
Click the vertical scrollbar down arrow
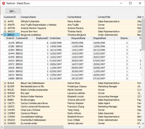(143, 123)
